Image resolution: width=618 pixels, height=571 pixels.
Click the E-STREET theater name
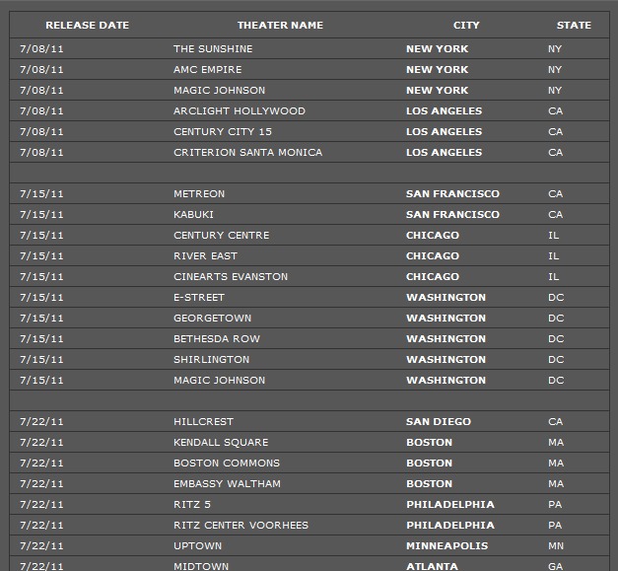click(199, 297)
